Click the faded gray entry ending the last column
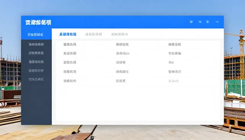 click(173, 81)
